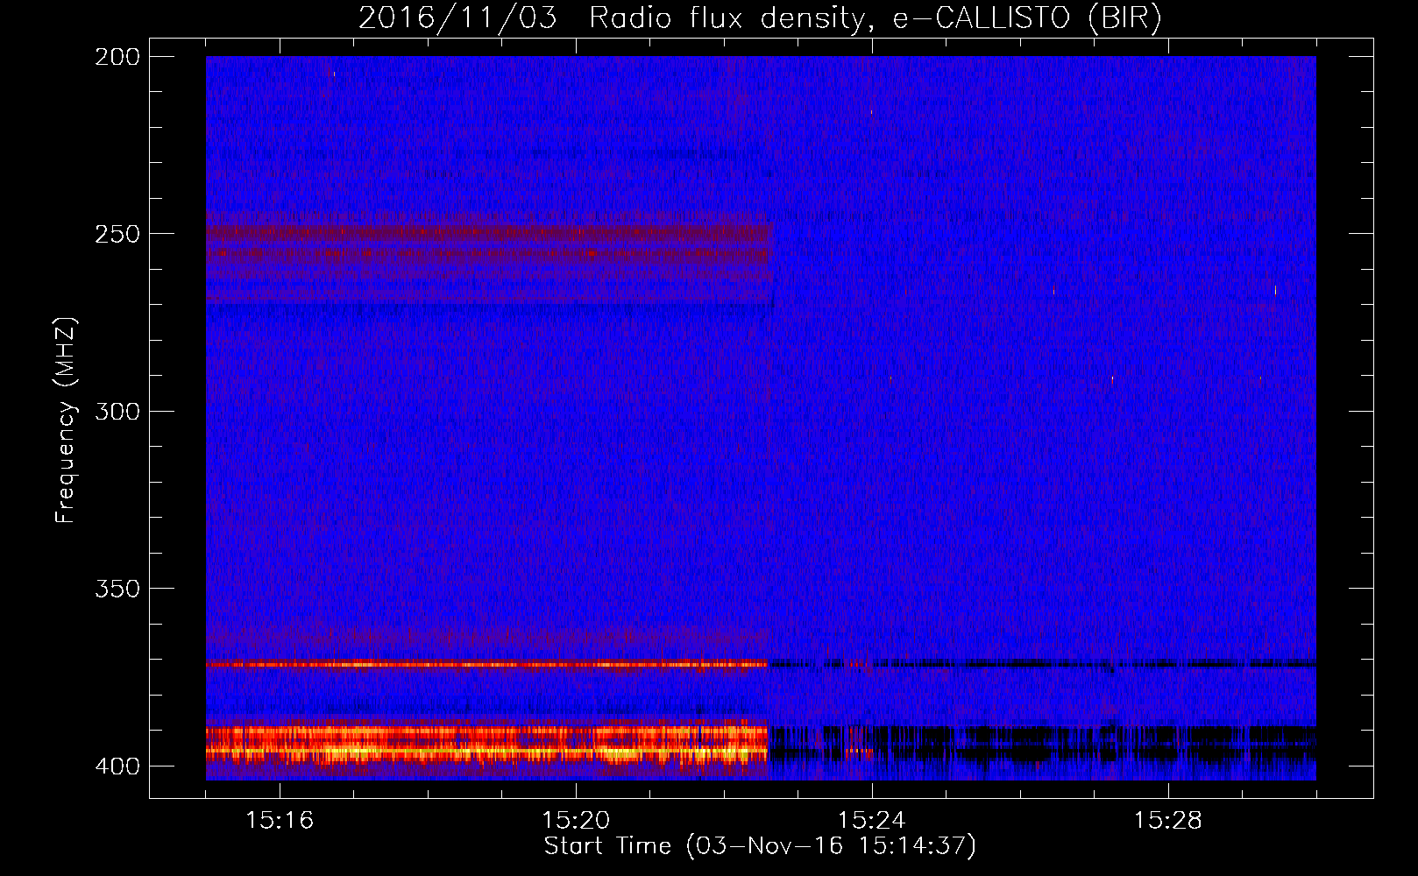This screenshot has width=1418, height=876.
Task: Click the bright yellow emission band near 400 MHz
Action: (x=486, y=745)
